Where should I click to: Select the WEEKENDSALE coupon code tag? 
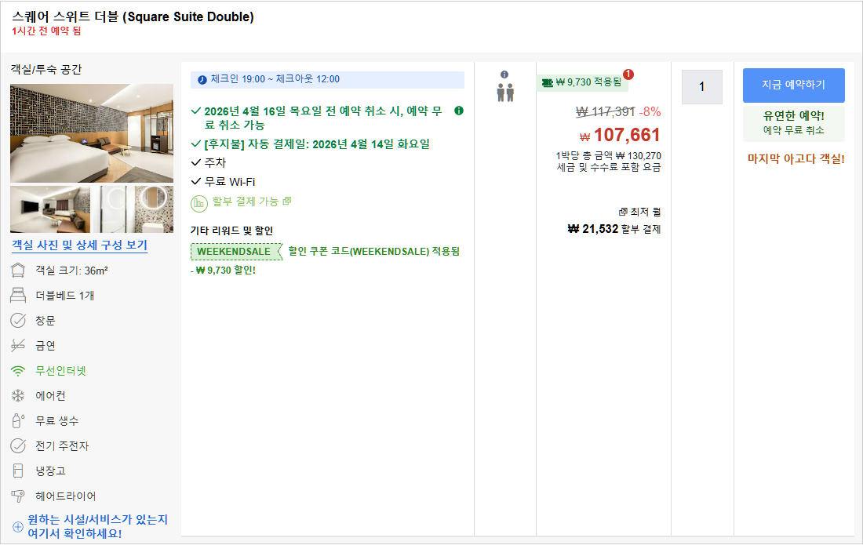tap(236, 251)
